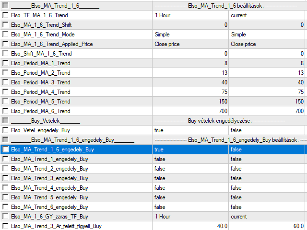The image size is (307, 230).
Task: Tick the Elso_Shift_MA_1_6_Trend checkbox
Action: pyautogui.click(x=5, y=53)
